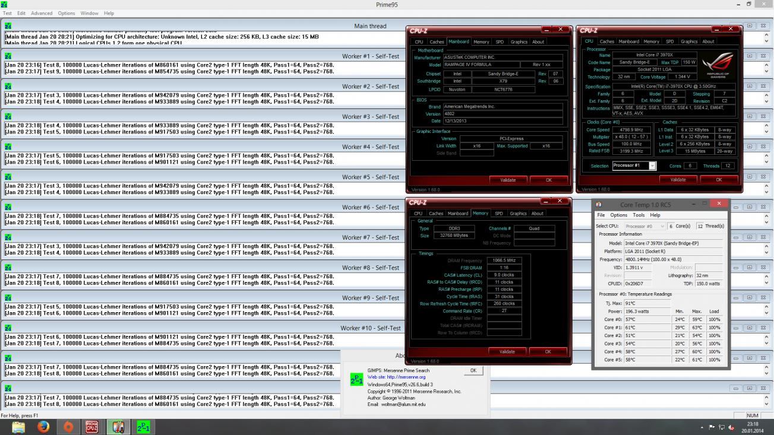Click the Worker #7 window icon
The image size is (774, 435).
[8, 237]
